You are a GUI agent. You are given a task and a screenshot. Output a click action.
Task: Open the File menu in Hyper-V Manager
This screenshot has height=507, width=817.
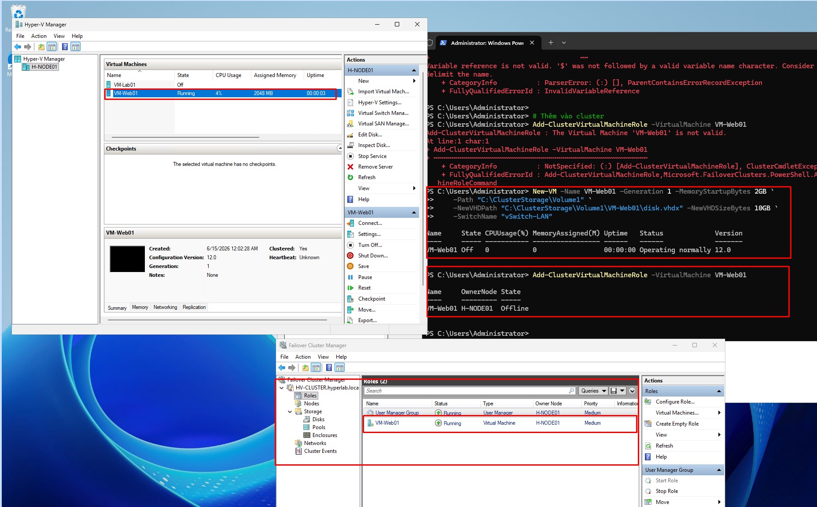[x=20, y=36]
